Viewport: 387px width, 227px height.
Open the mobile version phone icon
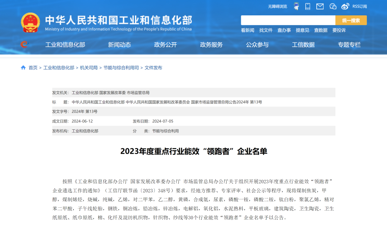pyautogui.click(x=307, y=6)
